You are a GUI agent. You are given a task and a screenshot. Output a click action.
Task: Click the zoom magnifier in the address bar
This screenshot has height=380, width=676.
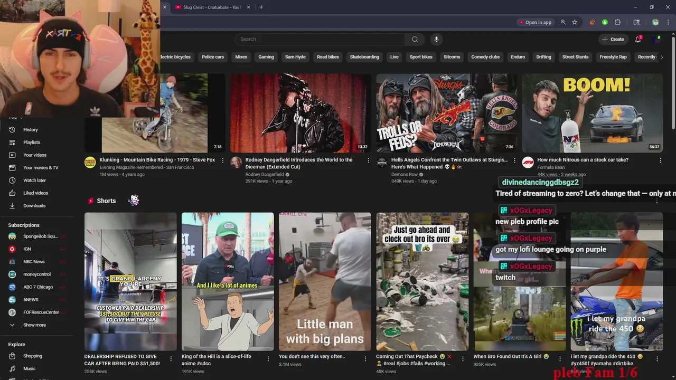pos(563,22)
